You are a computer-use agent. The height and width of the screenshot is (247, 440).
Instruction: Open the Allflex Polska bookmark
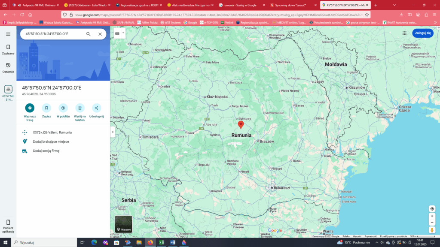(x=147, y=22)
